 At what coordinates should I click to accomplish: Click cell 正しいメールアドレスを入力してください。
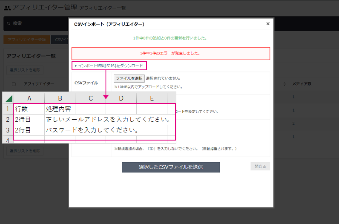(108, 120)
